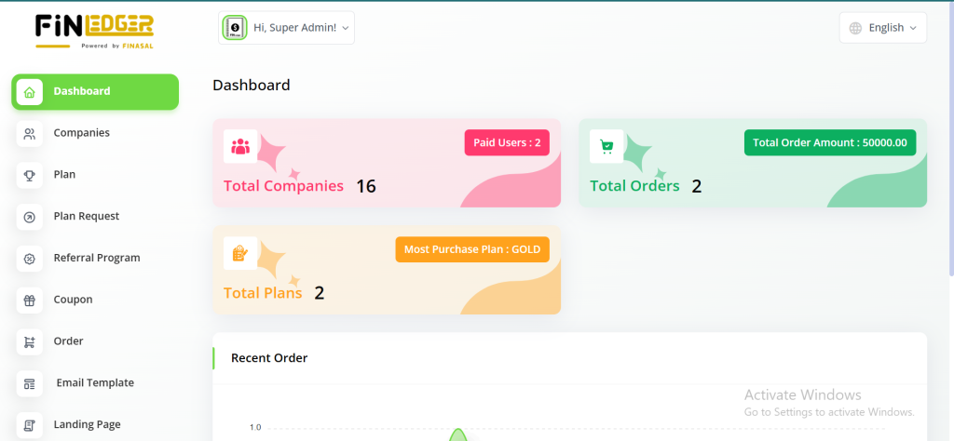Click the Total Plans card icon
This screenshot has width=954, height=441.
[x=240, y=252]
